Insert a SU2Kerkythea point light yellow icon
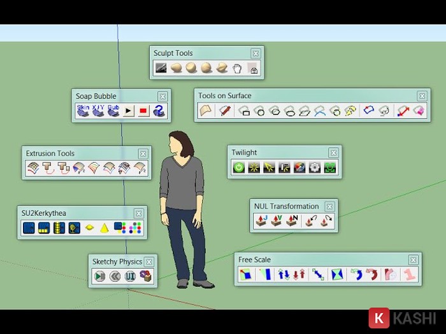This screenshot has height=334, width=446. click(x=90, y=228)
